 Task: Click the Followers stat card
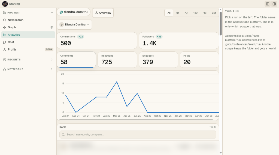point(179,41)
